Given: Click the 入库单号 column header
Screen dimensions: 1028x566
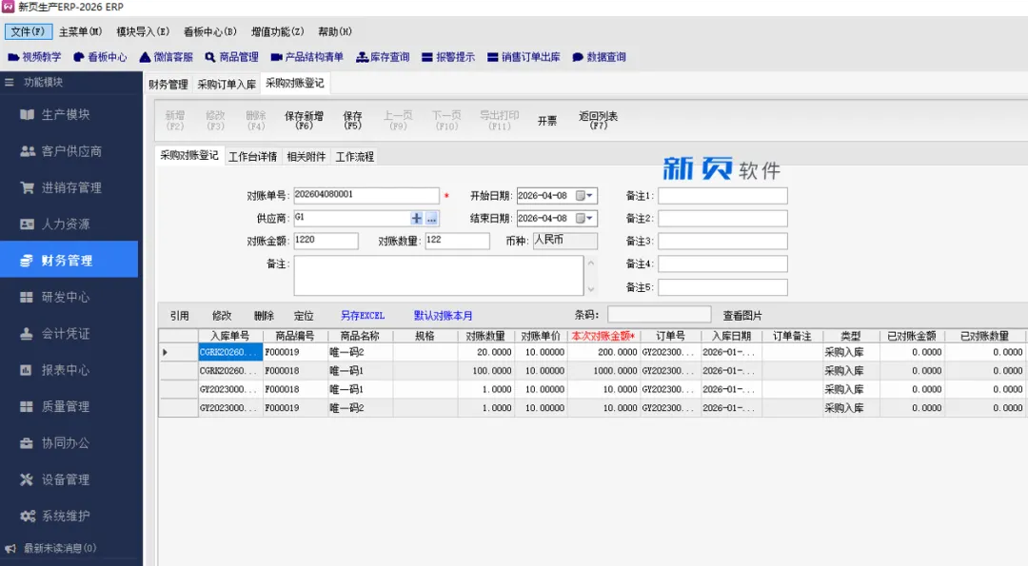Looking at the screenshot, I should coord(230,336).
